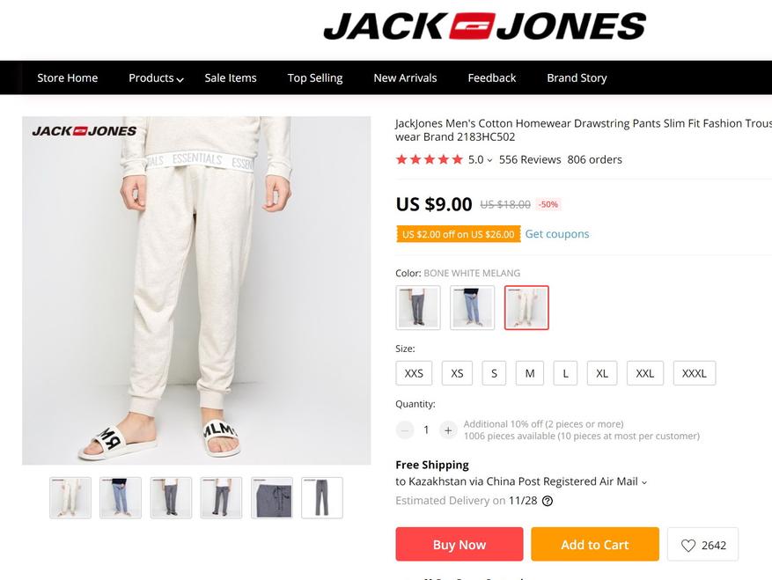Expand China Post shipping method dropdown
The image size is (772, 580).
(644, 482)
